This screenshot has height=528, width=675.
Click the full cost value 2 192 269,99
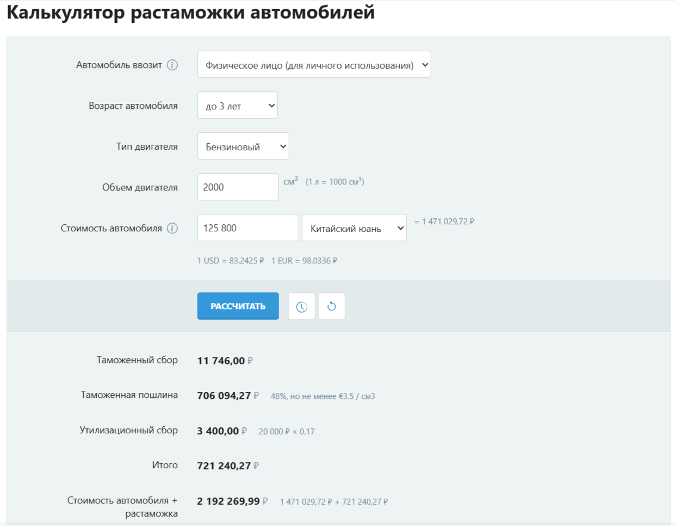pos(228,501)
